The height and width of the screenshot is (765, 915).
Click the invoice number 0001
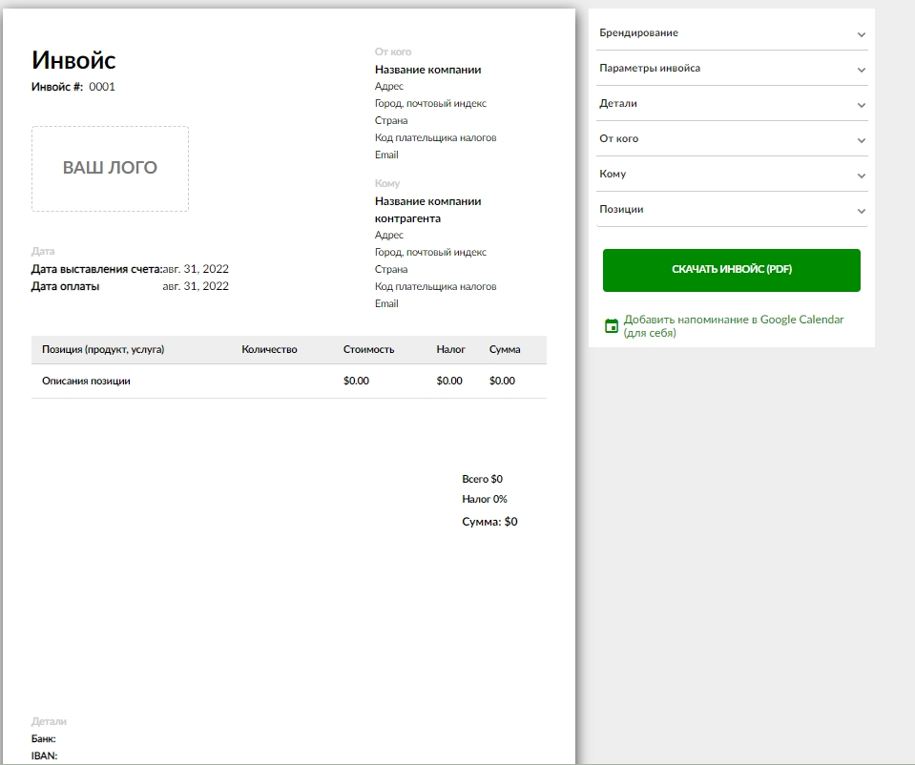[x=102, y=86]
